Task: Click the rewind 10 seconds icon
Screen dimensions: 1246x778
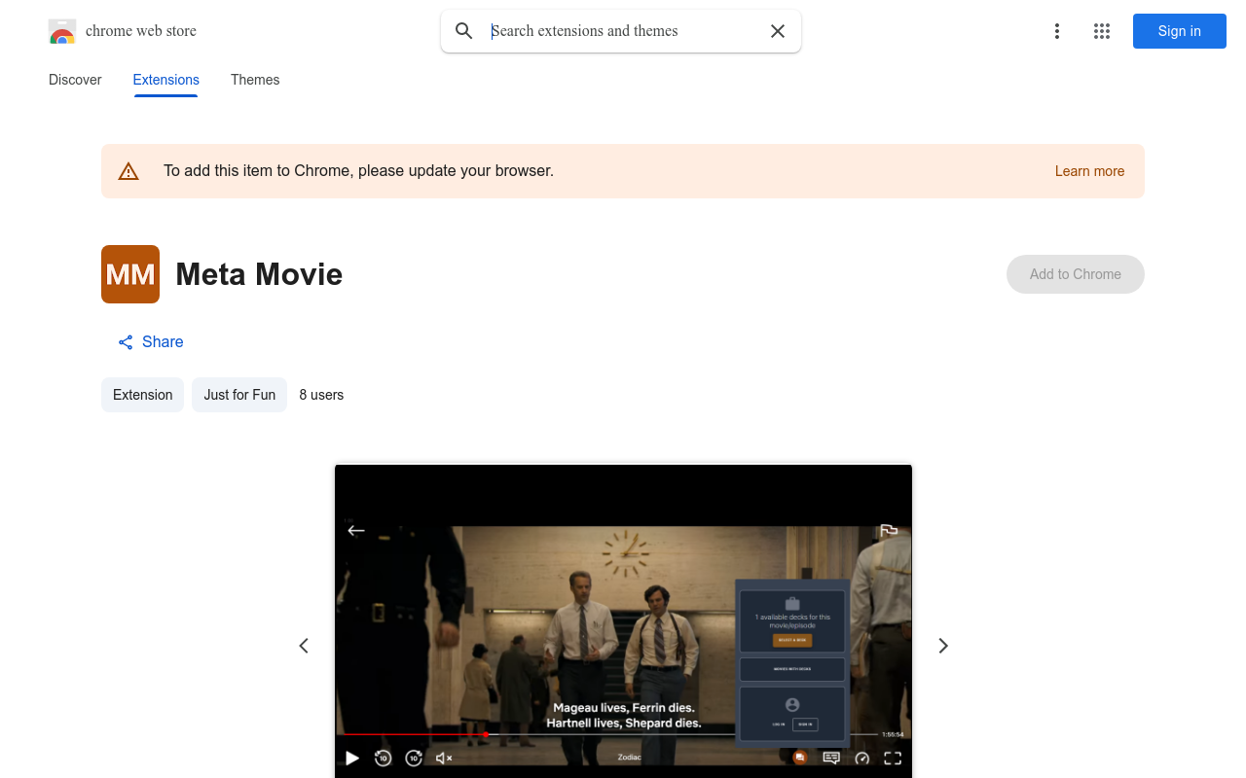Action: point(383,758)
